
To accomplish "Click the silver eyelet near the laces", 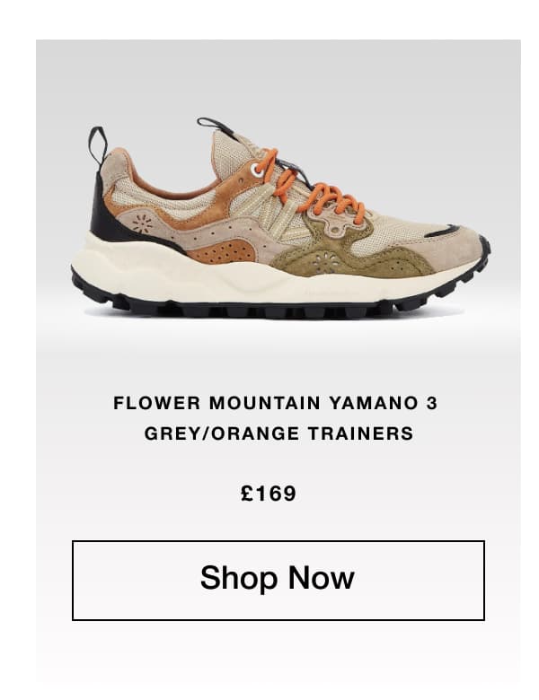I will [x=257, y=170].
